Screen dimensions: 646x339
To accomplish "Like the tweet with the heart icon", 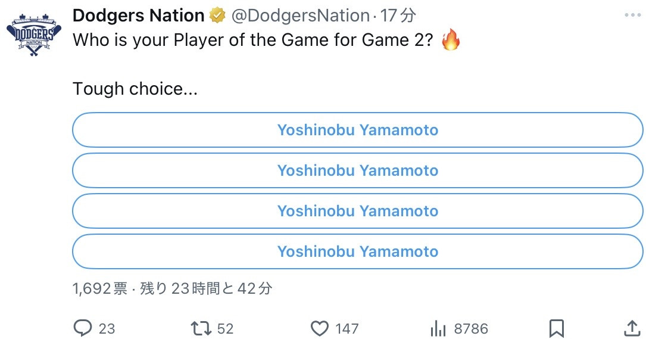I will (320, 328).
